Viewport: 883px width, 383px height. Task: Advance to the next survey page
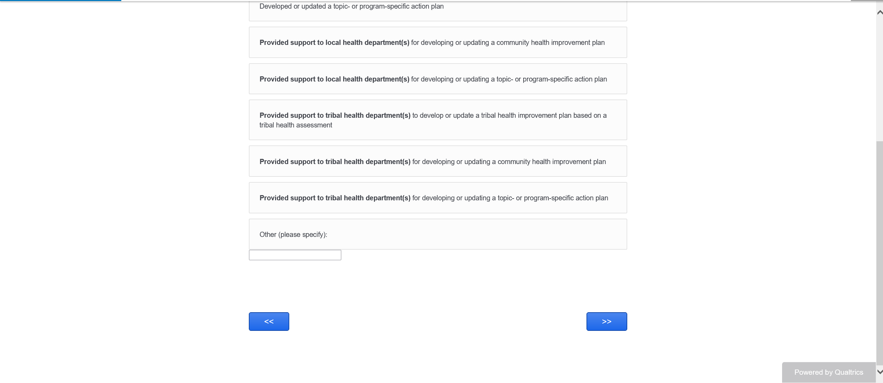coord(607,322)
